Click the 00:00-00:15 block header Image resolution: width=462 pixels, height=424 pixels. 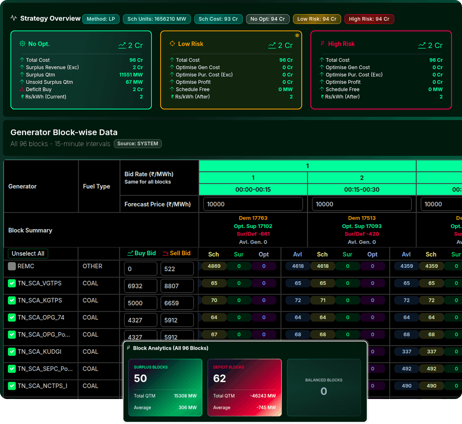pos(253,189)
